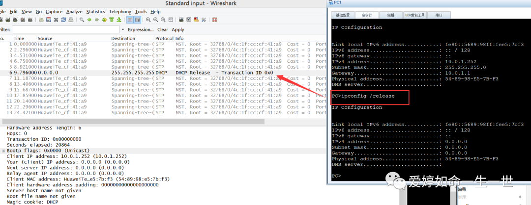Select 'Client MAC address' detail line

pyautogui.click(x=88, y=179)
